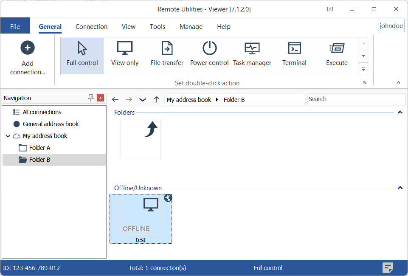This screenshot has width=408, height=276.
Task: Expand the connection modes gallery dropdown
Action: point(363,69)
